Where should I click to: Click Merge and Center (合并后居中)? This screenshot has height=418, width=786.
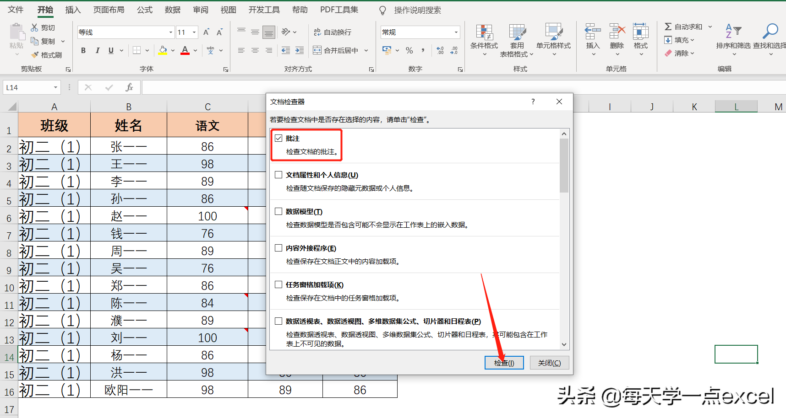point(336,50)
